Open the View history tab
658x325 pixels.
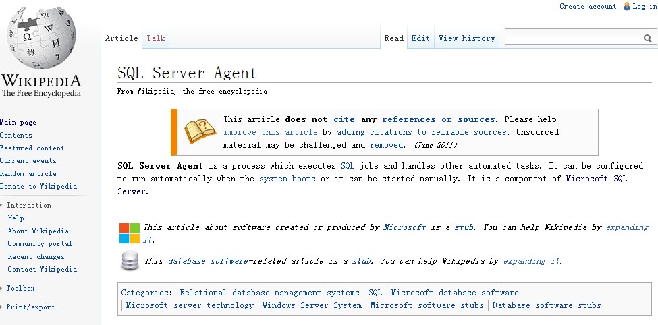pos(466,38)
